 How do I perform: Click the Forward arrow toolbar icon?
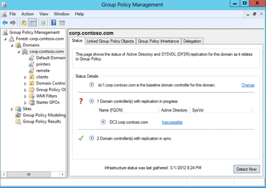pos(13,23)
